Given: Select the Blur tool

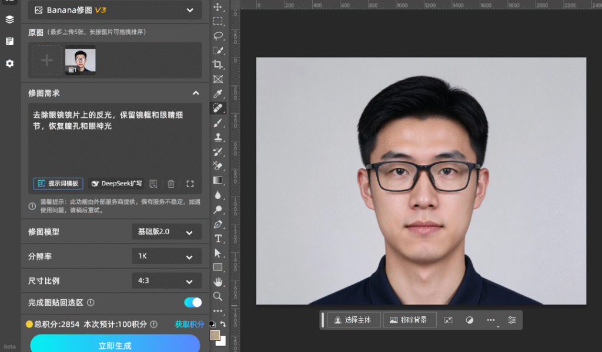Looking at the screenshot, I should (218, 195).
